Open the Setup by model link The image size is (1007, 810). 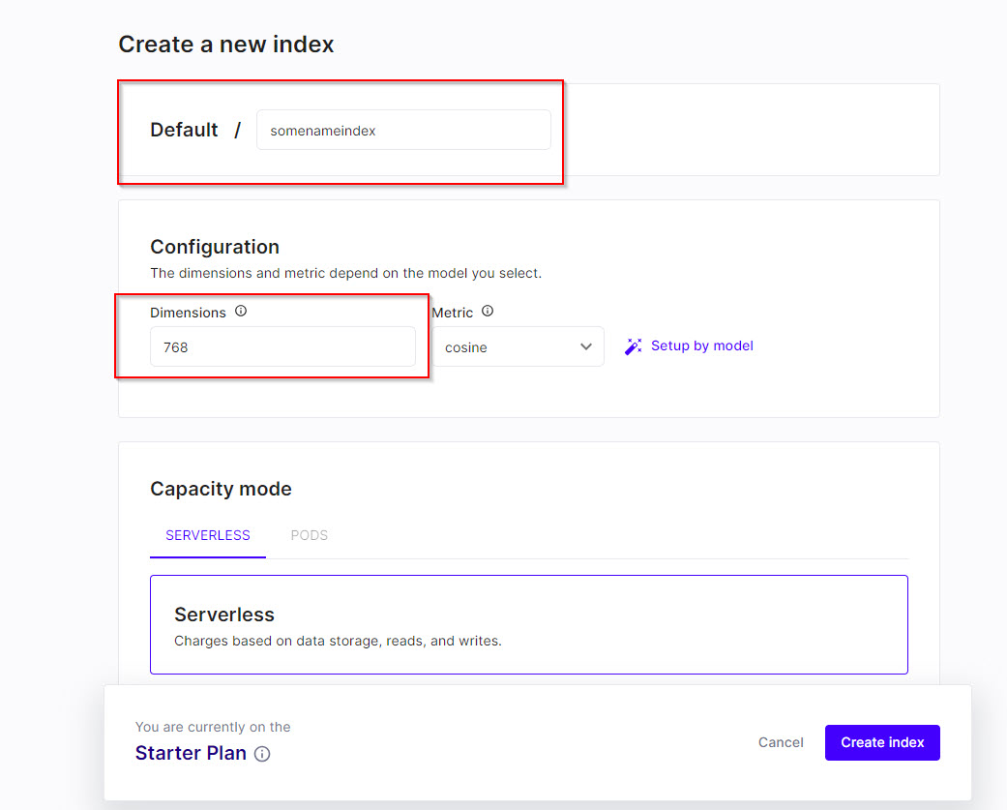[702, 345]
